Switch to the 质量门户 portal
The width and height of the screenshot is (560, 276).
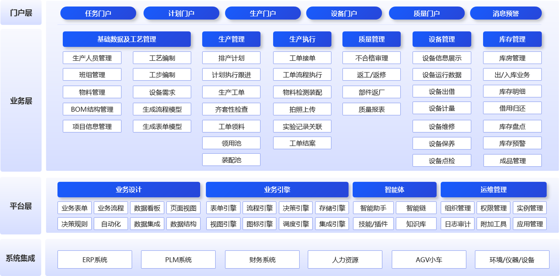click(x=426, y=13)
